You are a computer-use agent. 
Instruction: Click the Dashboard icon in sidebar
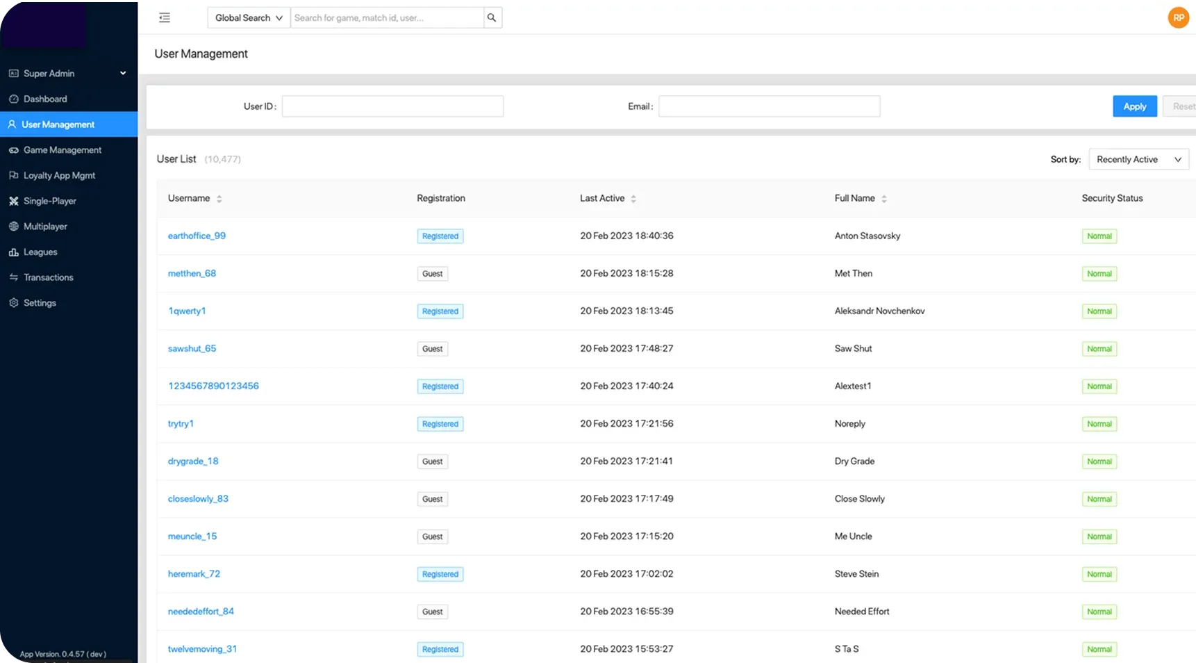[13, 99]
